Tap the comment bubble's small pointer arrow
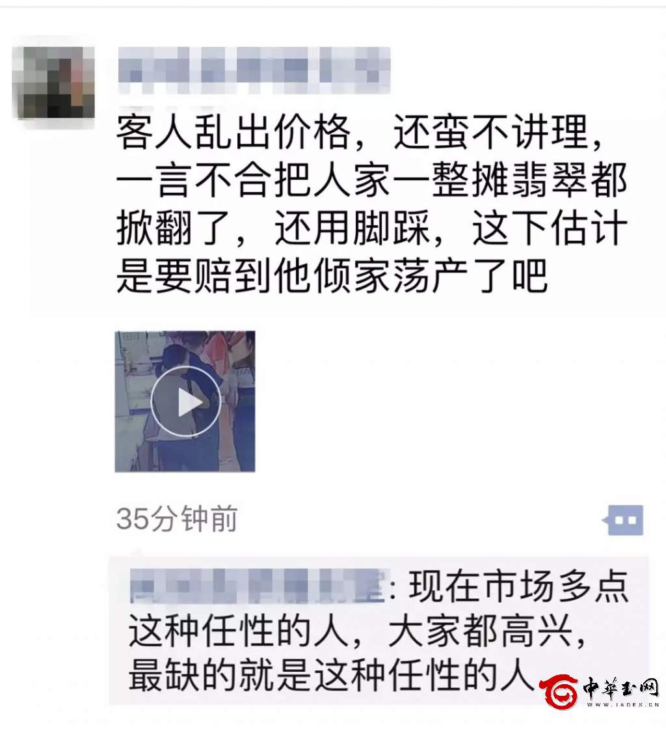666x731 pixels. 137,552
